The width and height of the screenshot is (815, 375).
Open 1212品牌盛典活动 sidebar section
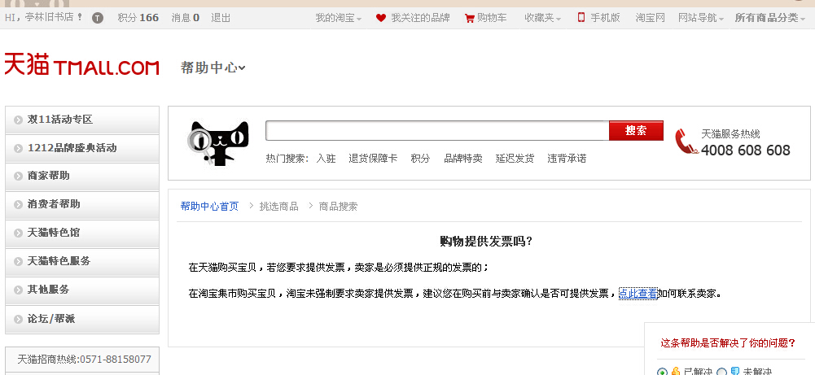(82, 148)
